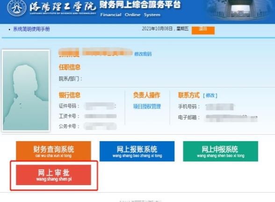Screen dimensions: 275x202
Task: Click the 洛阳理工学院 calligraphy name
Action: (x=63, y=7)
